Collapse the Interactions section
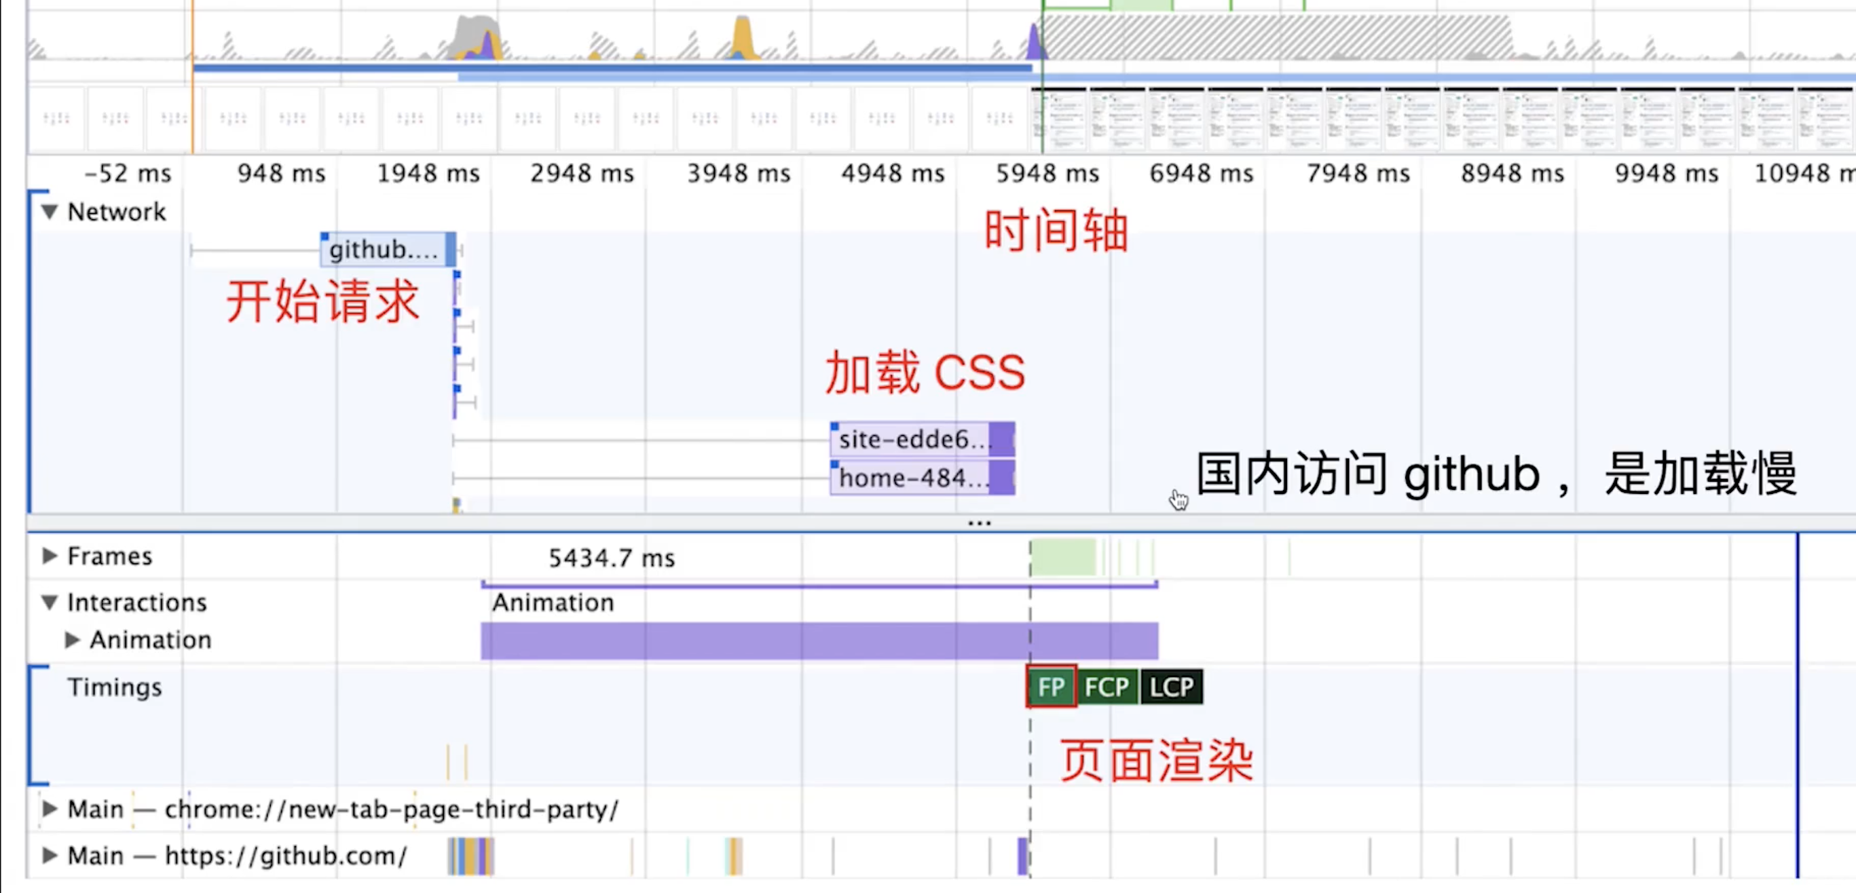Viewport: 1856px width, 893px height. [x=49, y=602]
